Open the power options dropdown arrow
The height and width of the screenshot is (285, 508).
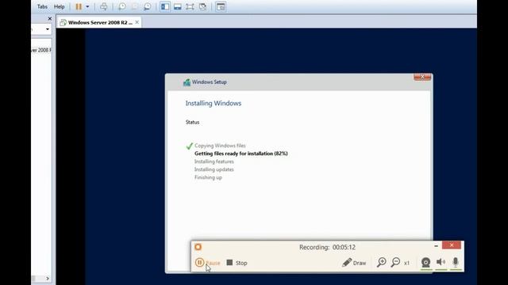(x=87, y=6)
